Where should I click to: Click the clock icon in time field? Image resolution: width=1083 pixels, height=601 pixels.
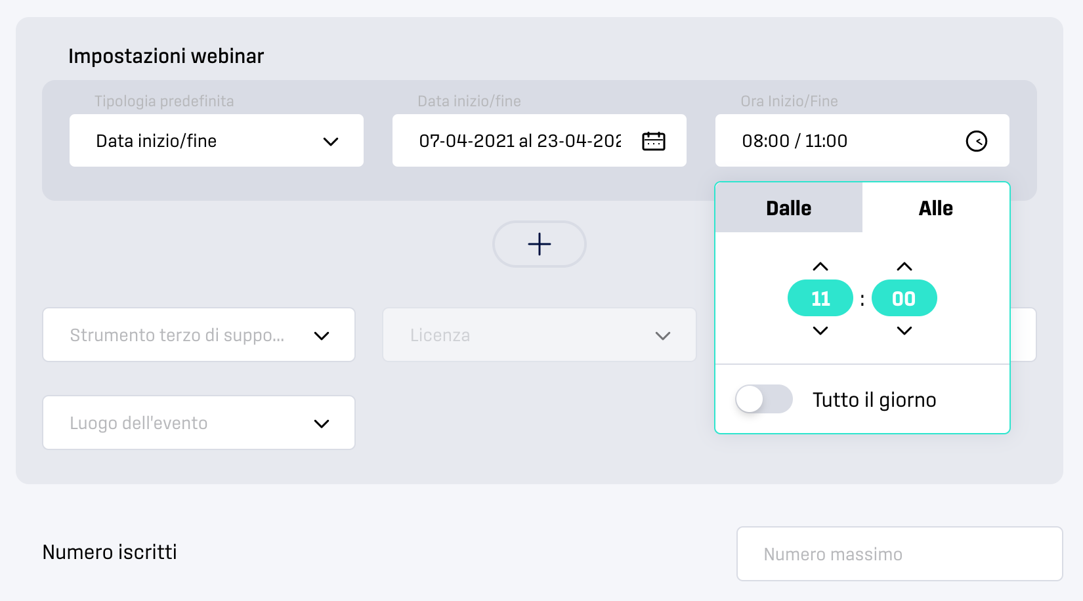[x=976, y=141]
